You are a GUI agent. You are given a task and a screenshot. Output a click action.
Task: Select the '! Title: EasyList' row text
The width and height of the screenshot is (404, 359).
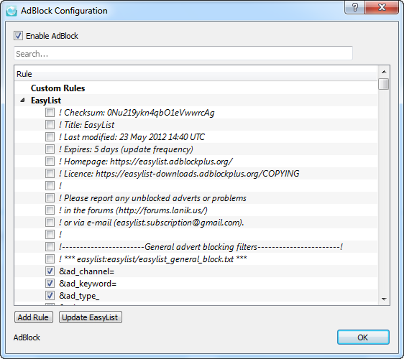[87, 125]
